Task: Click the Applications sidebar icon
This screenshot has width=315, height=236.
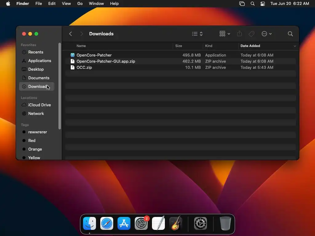Action: 24,61
